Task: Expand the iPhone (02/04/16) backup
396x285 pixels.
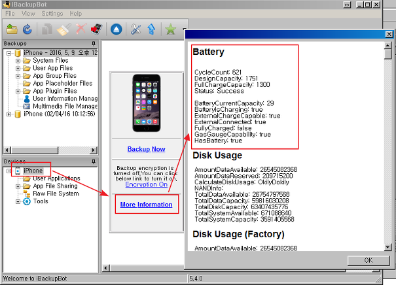Action: [x=9, y=114]
